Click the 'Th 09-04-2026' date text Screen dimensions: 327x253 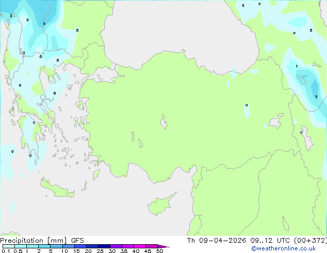pyautogui.click(x=217, y=241)
